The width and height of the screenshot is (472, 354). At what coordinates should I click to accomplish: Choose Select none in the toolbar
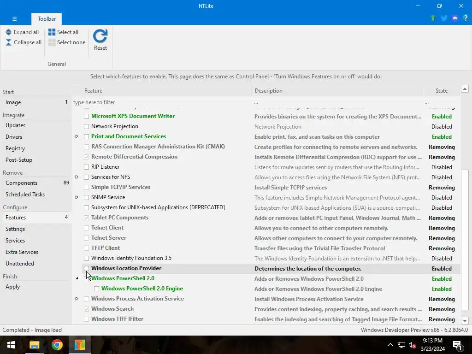pos(67,42)
